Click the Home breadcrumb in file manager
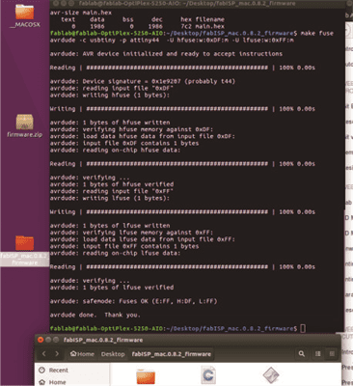353x386 pixels. (82, 354)
